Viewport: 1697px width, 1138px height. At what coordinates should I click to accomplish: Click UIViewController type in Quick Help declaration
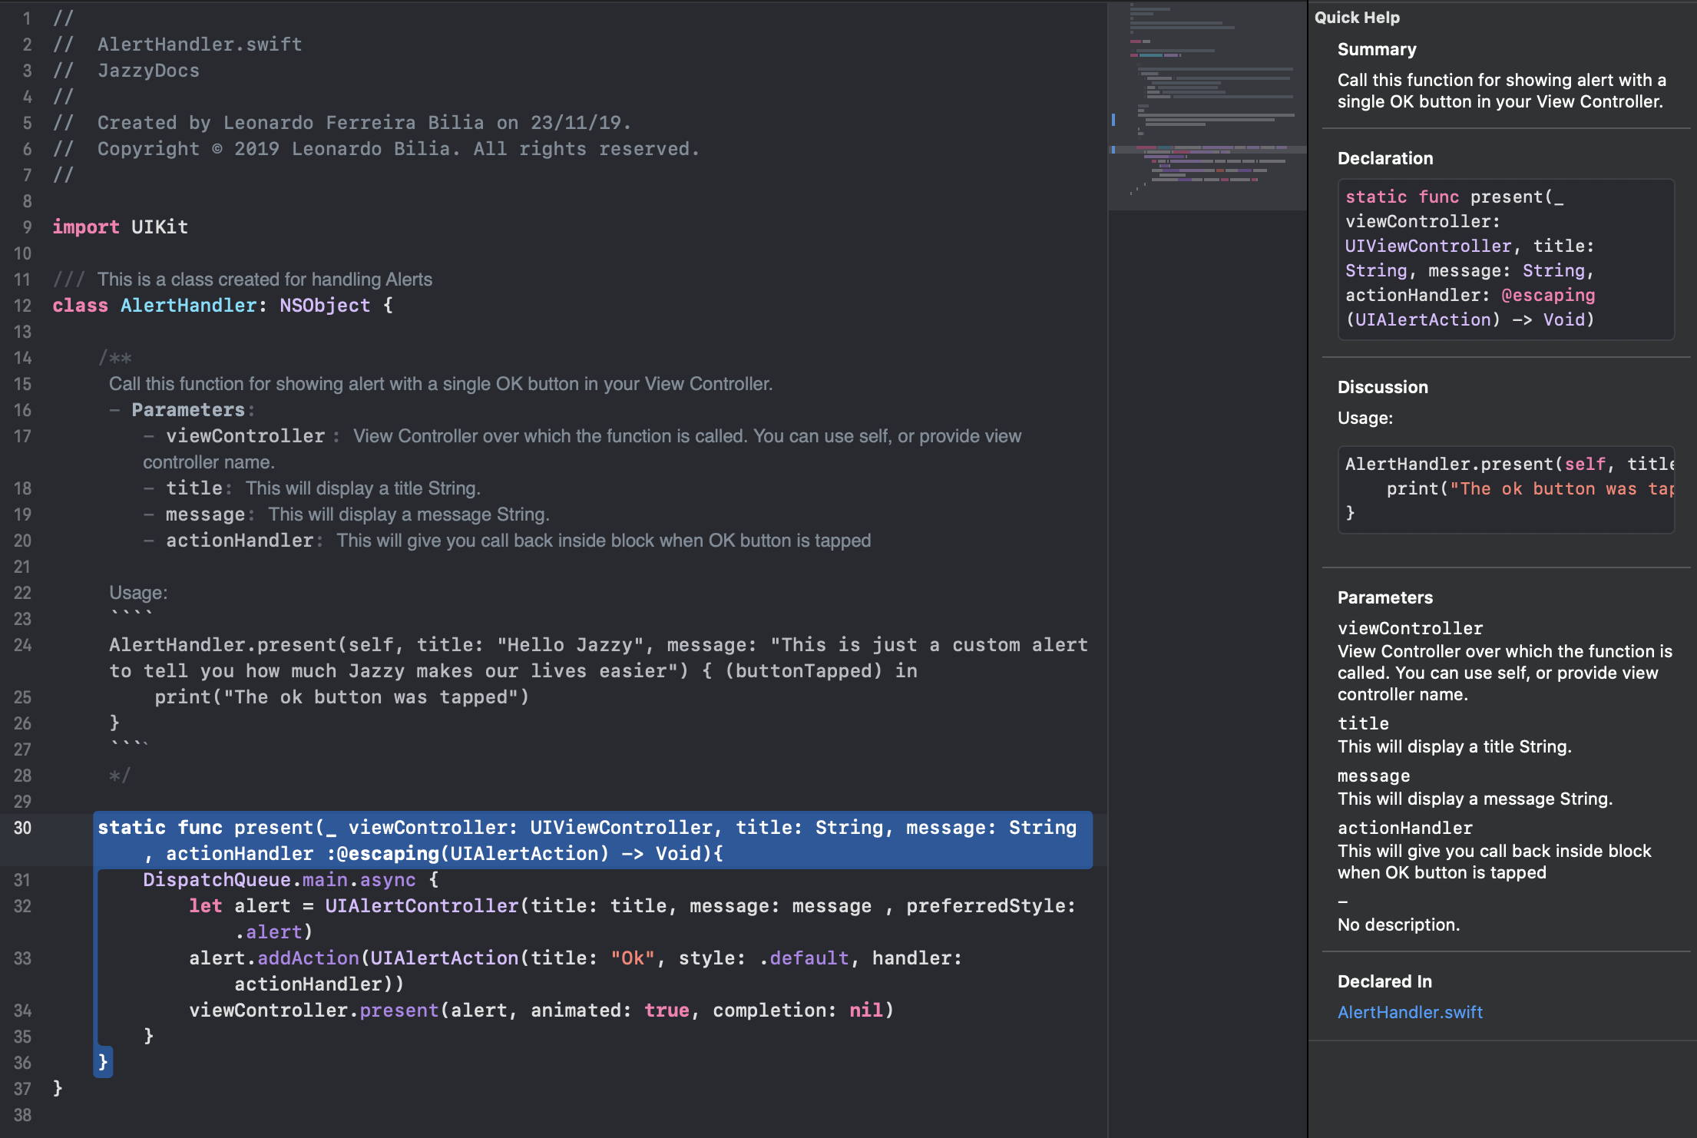pyautogui.click(x=1427, y=246)
